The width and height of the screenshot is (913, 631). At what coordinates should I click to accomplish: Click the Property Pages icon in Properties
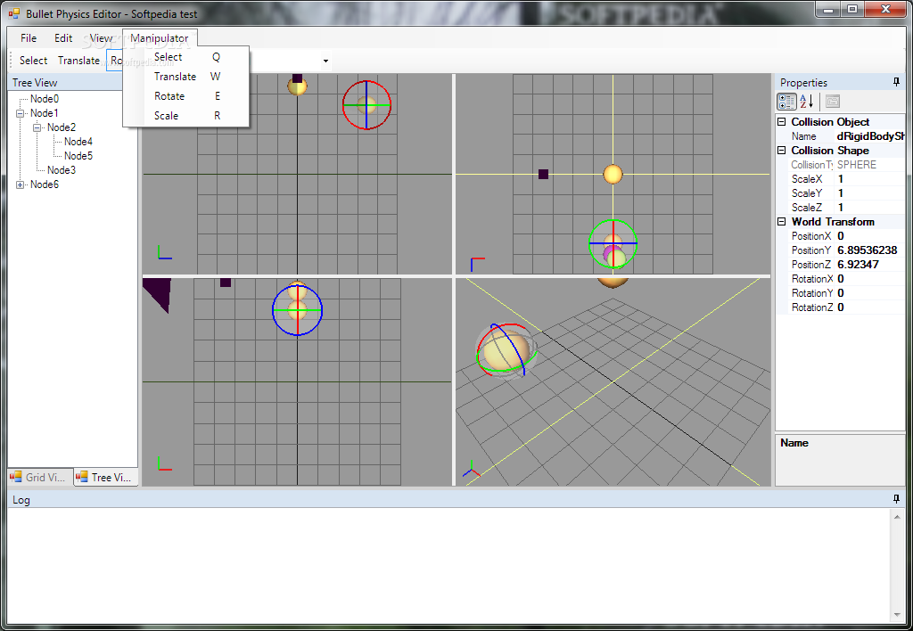pos(833,102)
